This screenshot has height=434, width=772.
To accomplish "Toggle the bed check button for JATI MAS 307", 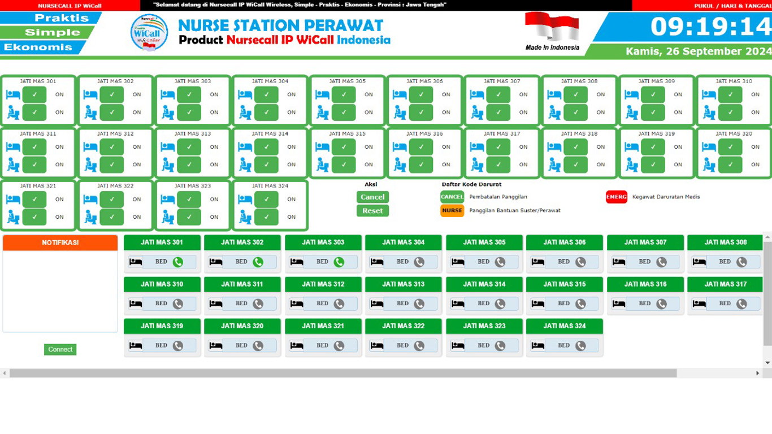I will [x=498, y=94].
